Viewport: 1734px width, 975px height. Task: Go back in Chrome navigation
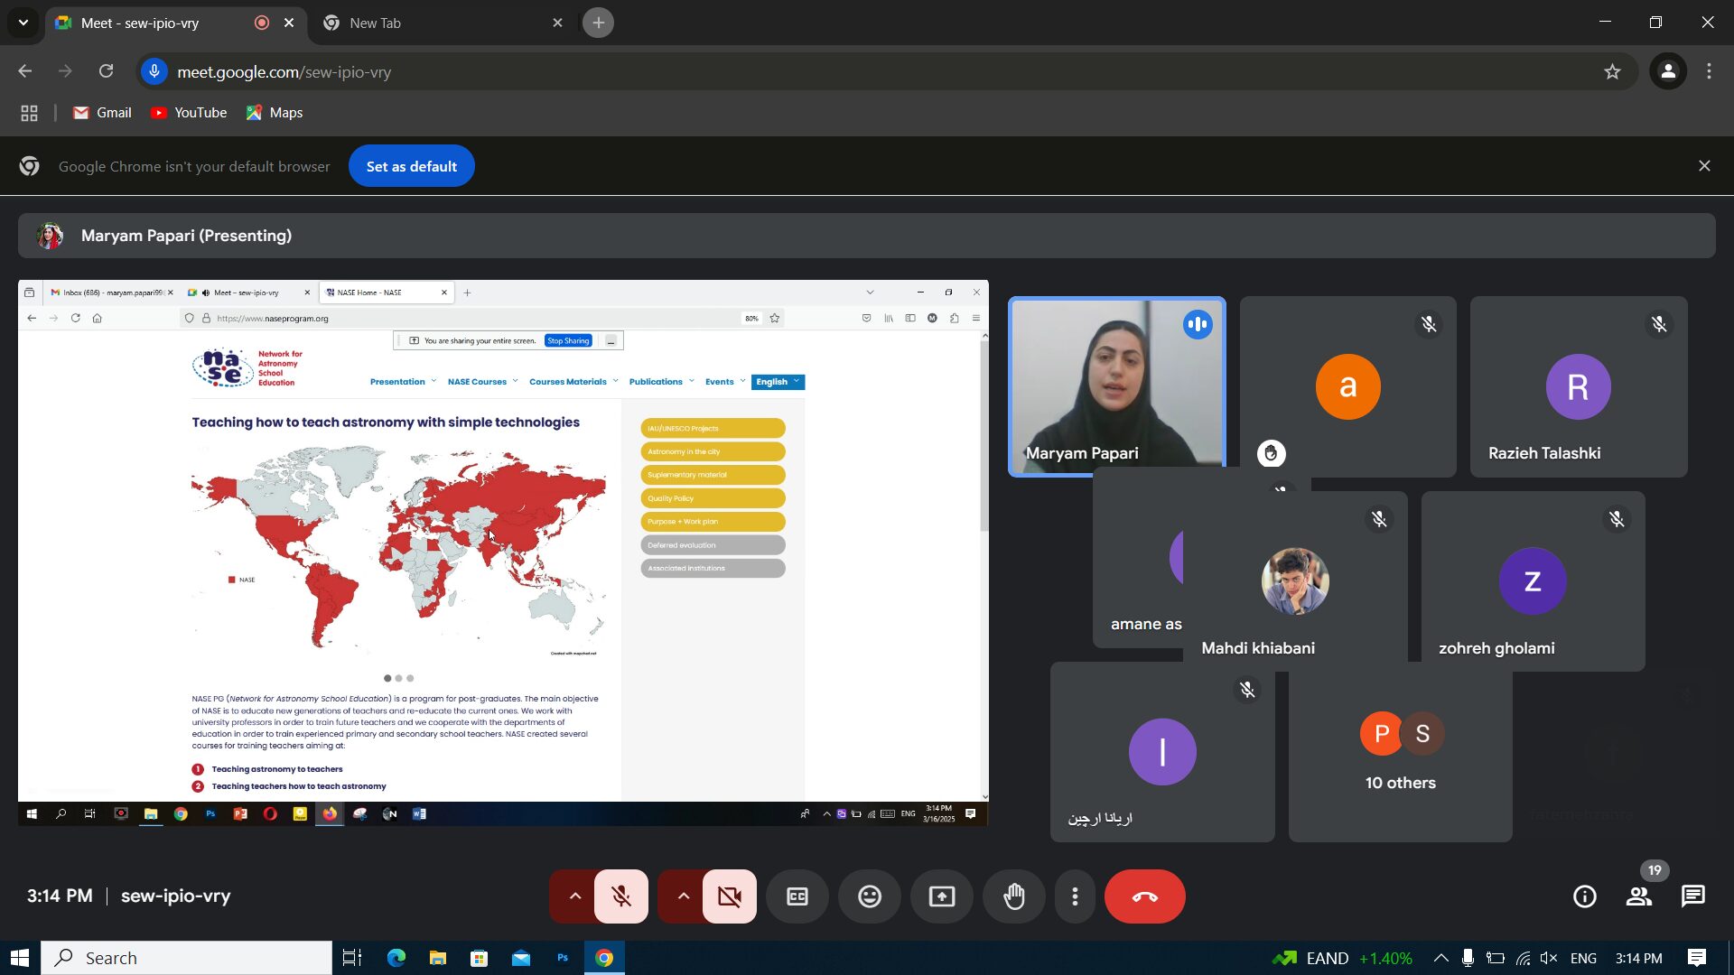tap(25, 71)
